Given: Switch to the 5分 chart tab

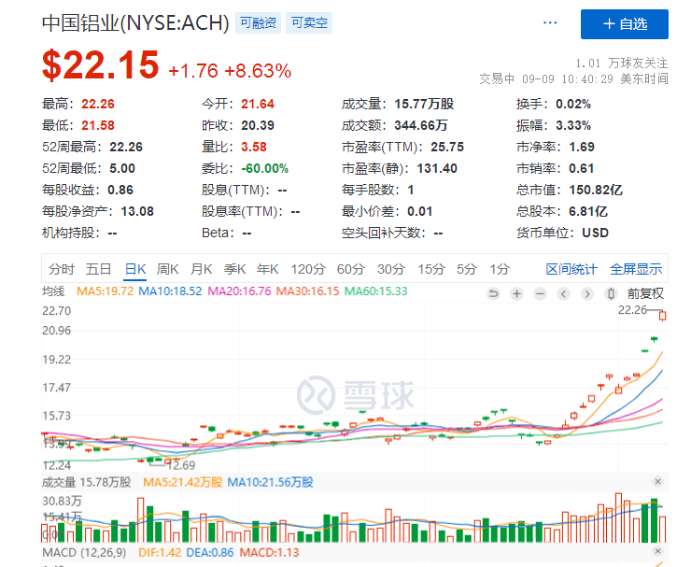Looking at the screenshot, I should pyautogui.click(x=467, y=269).
